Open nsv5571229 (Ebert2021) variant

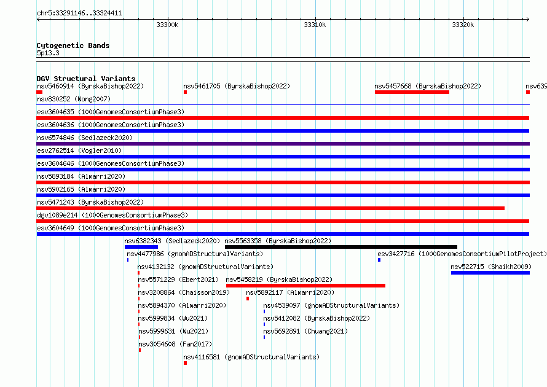[178, 279]
